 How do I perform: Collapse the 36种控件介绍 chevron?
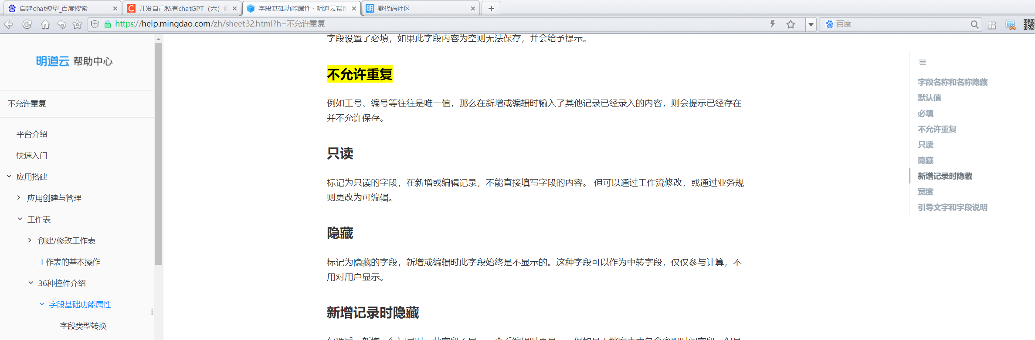pyautogui.click(x=31, y=283)
